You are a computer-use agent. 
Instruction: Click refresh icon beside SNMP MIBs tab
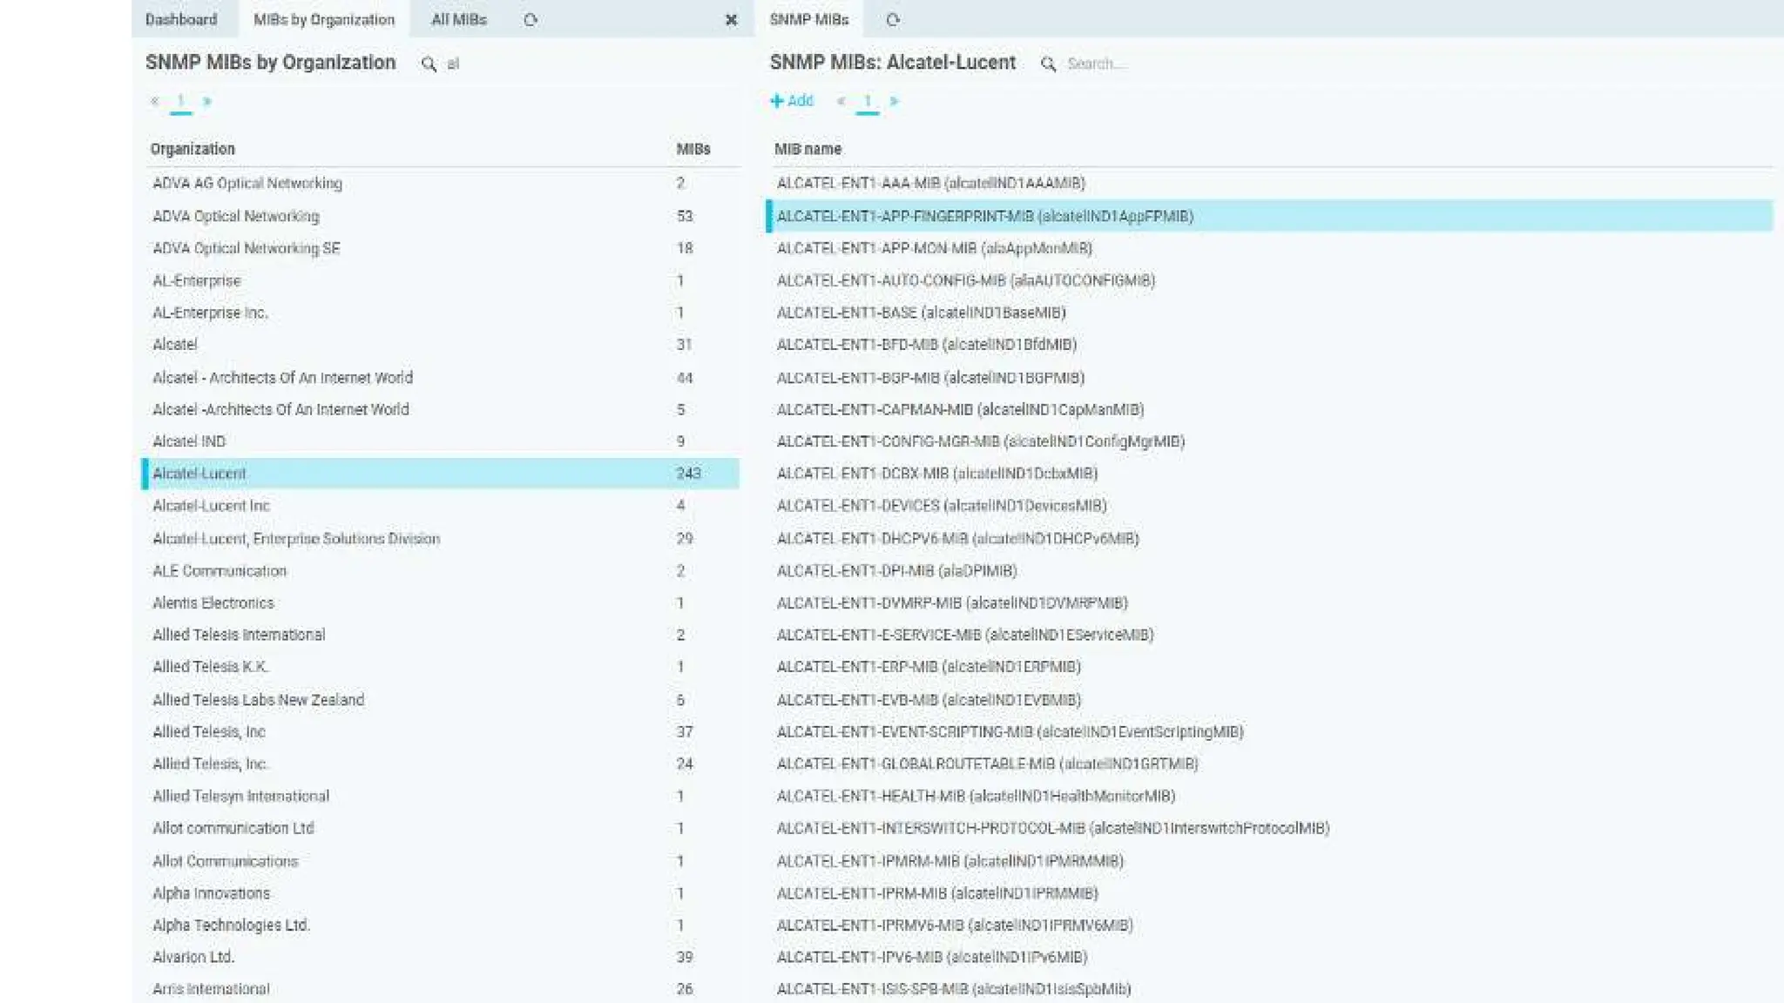[892, 19]
